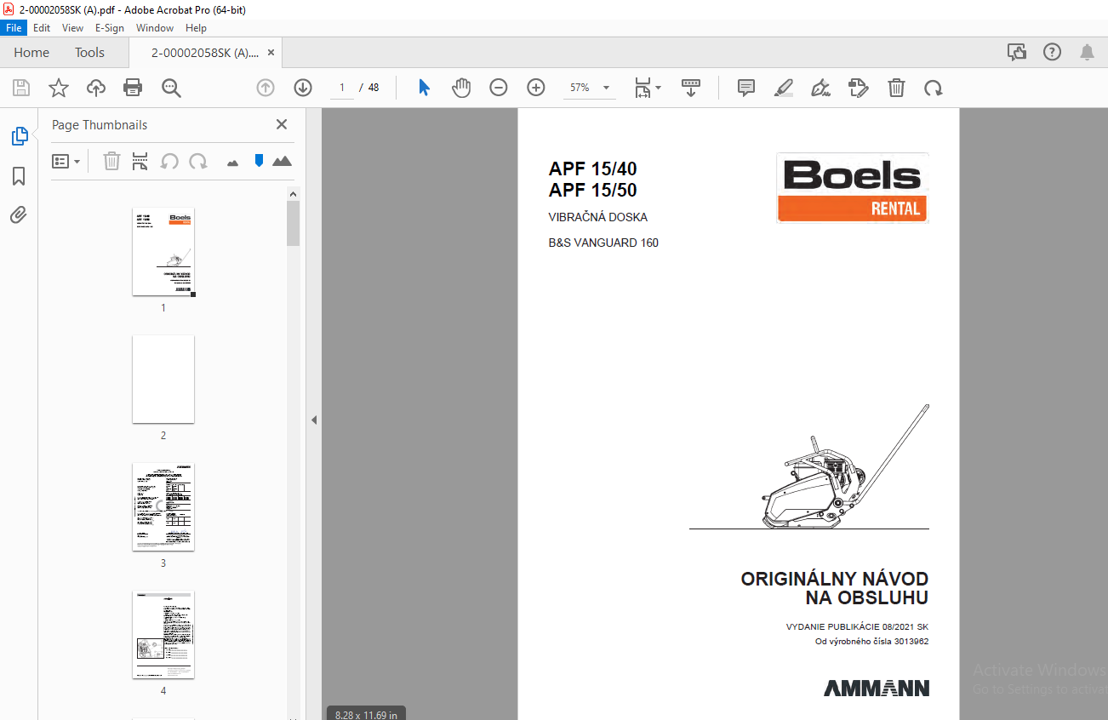Zoom in with the plus icon
Image resolution: width=1108 pixels, height=720 pixels.
point(536,88)
